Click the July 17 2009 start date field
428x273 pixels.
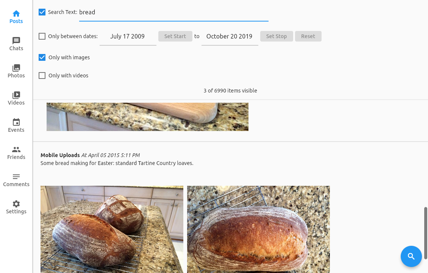point(128,37)
